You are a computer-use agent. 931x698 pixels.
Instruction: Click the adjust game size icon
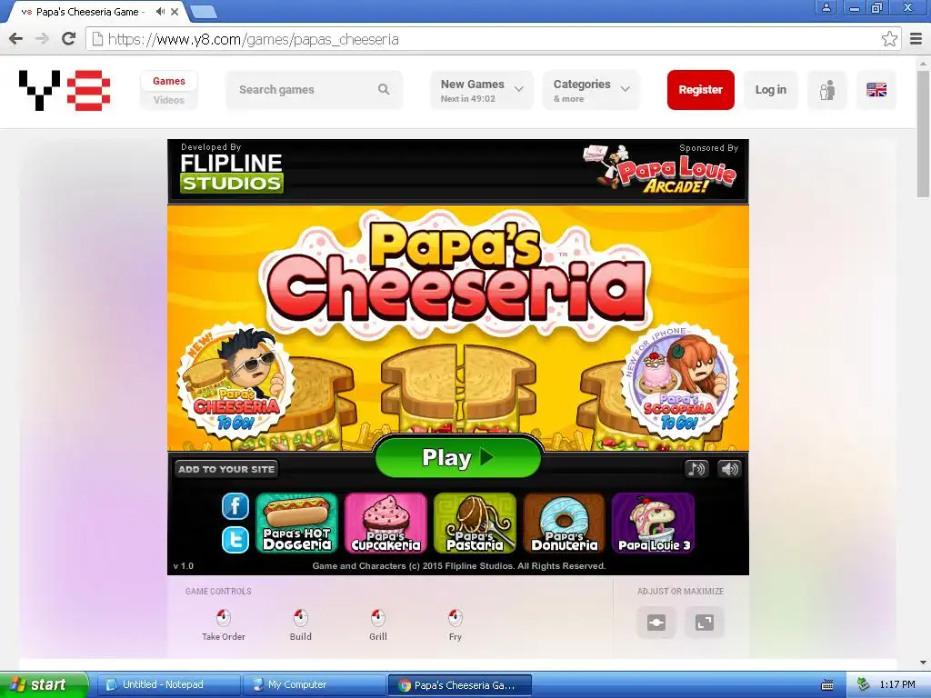tap(656, 623)
